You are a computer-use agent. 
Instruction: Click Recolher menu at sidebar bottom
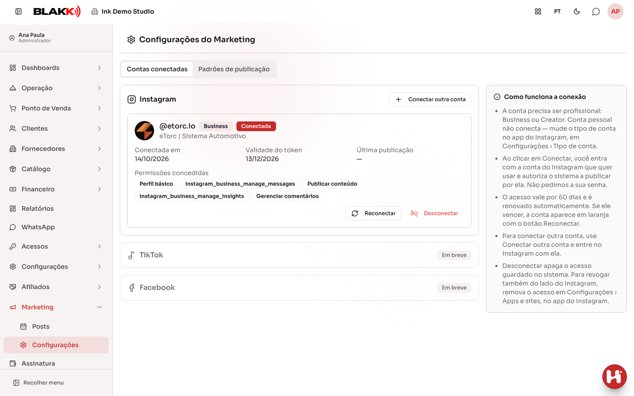pyautogui.click(x=38, y=383)
